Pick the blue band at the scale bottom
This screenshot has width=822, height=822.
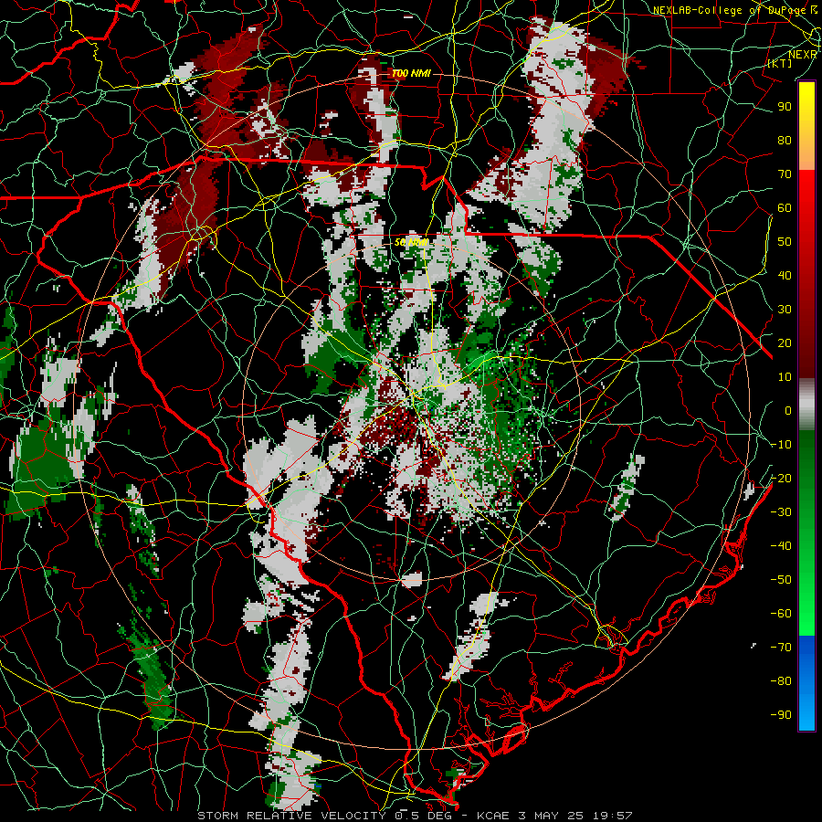[x=806, y=682]
